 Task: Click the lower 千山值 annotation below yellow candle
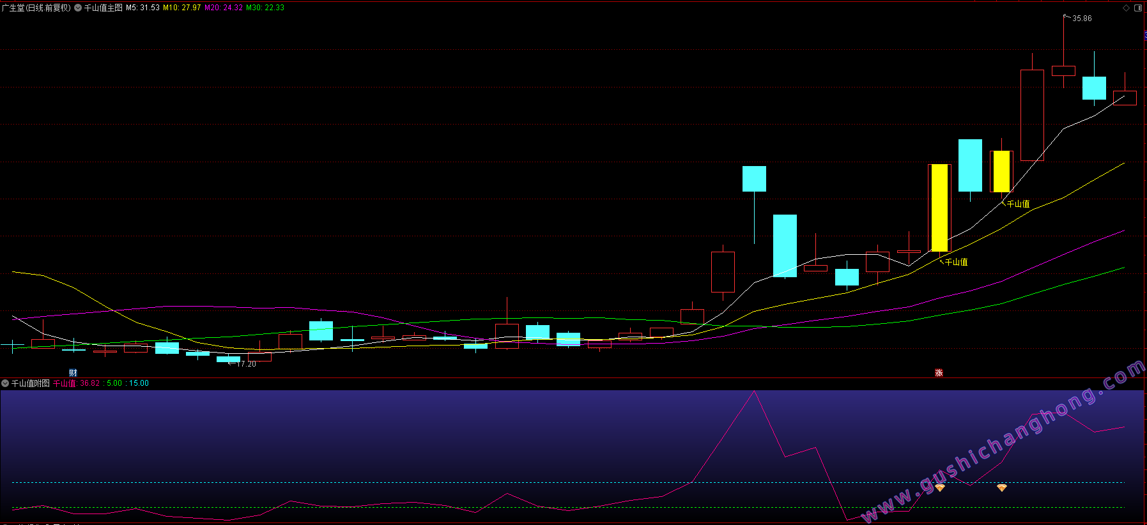tap(957, 262)
